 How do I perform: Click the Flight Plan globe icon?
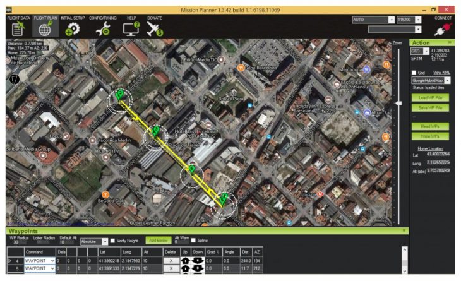[45, 28]
